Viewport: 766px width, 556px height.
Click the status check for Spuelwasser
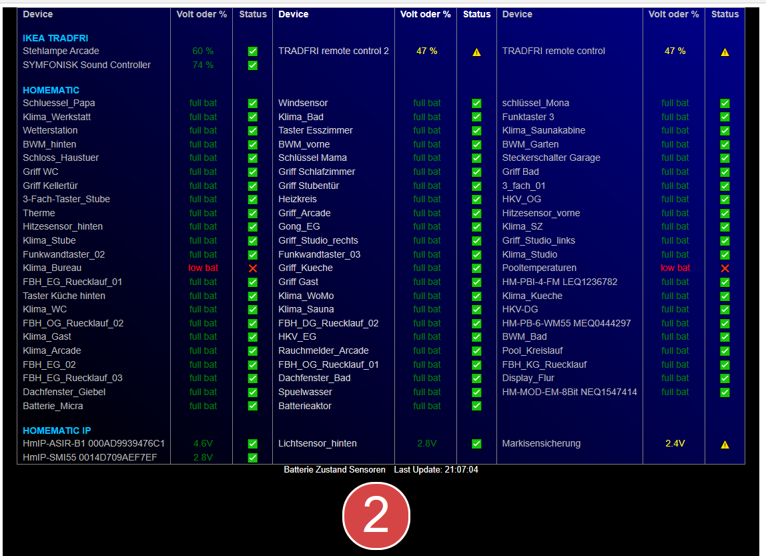click(476, 392)
